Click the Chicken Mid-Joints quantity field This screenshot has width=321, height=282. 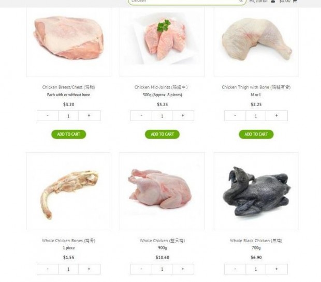click(162, 116)
